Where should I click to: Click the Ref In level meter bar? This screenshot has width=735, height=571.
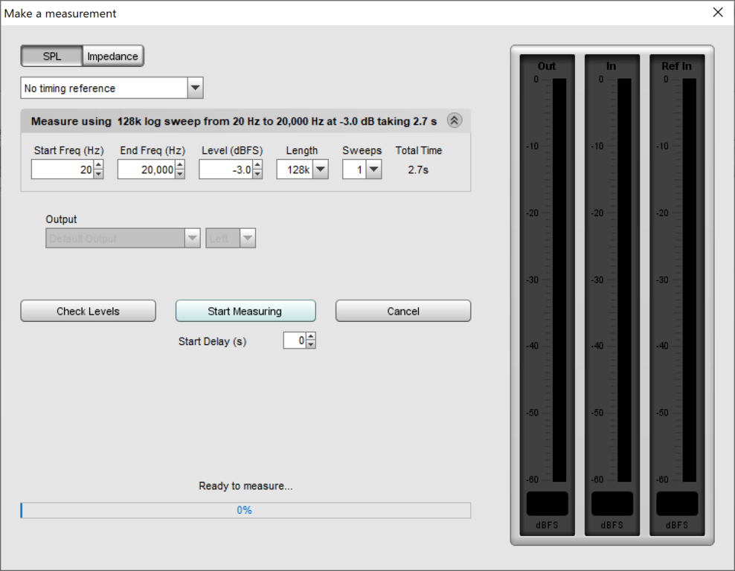click(x=689, y=280)
